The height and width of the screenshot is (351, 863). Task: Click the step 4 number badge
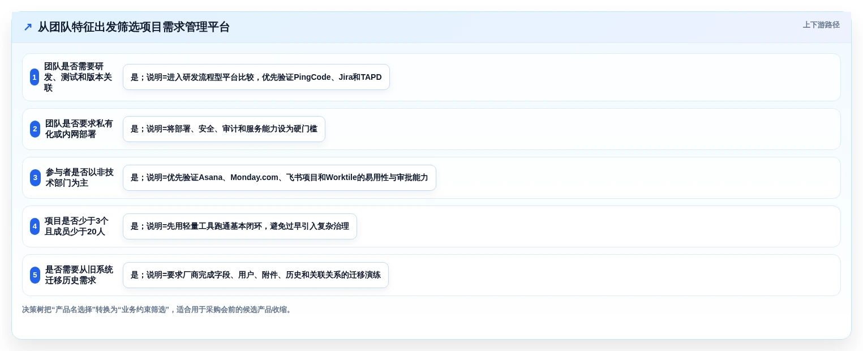point(35,226)
